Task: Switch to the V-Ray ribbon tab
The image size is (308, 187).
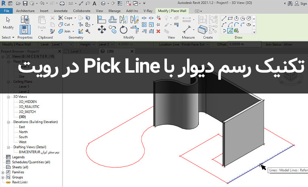Action: (148, 11)
